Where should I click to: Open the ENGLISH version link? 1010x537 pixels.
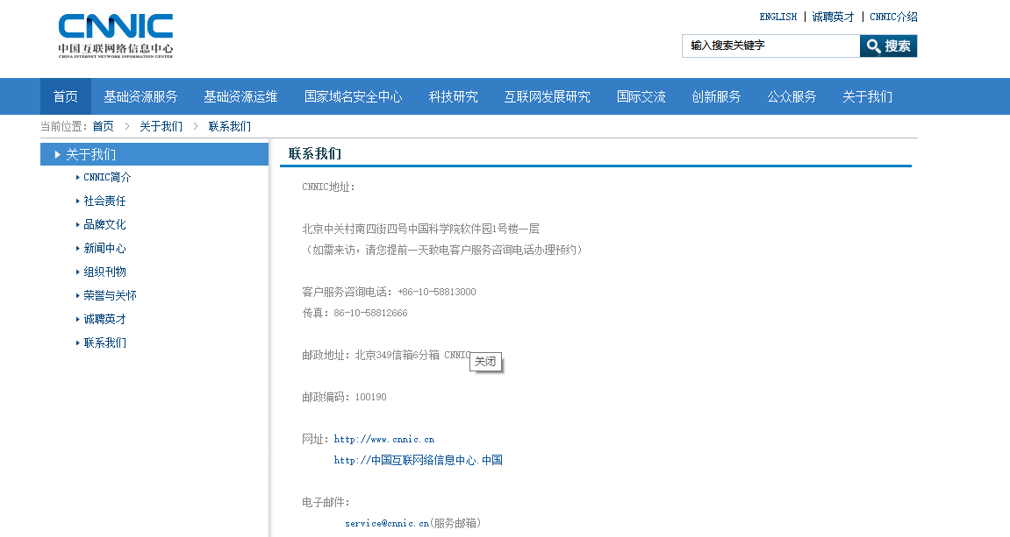777,17
